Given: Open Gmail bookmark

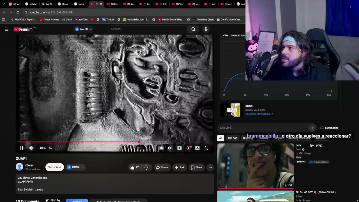Looking at the screenshot, I should click(x=67, y=20).
